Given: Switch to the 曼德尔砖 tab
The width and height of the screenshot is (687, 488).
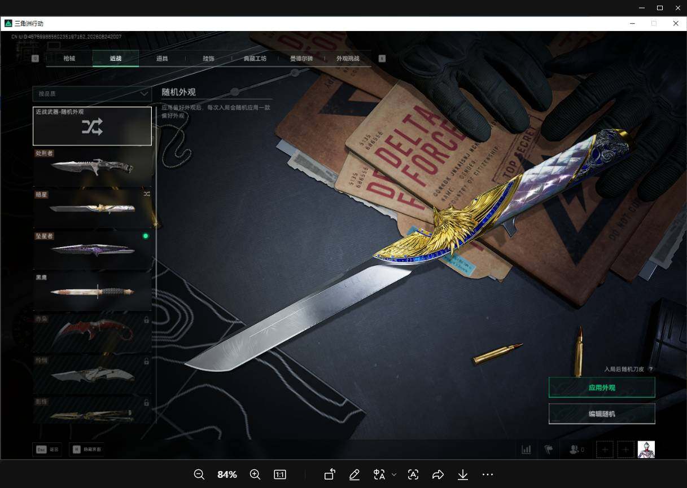Looking at the screenshot, I should [301, 59].
